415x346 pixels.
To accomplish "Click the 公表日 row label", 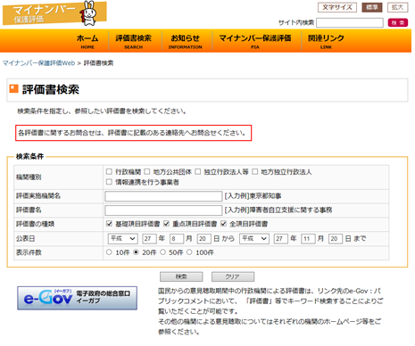I will point(26,238).
